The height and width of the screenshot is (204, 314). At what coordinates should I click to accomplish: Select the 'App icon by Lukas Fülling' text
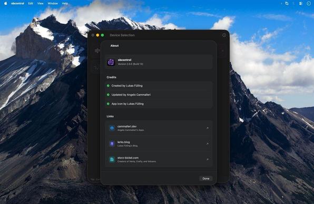[x=127, y=104]
